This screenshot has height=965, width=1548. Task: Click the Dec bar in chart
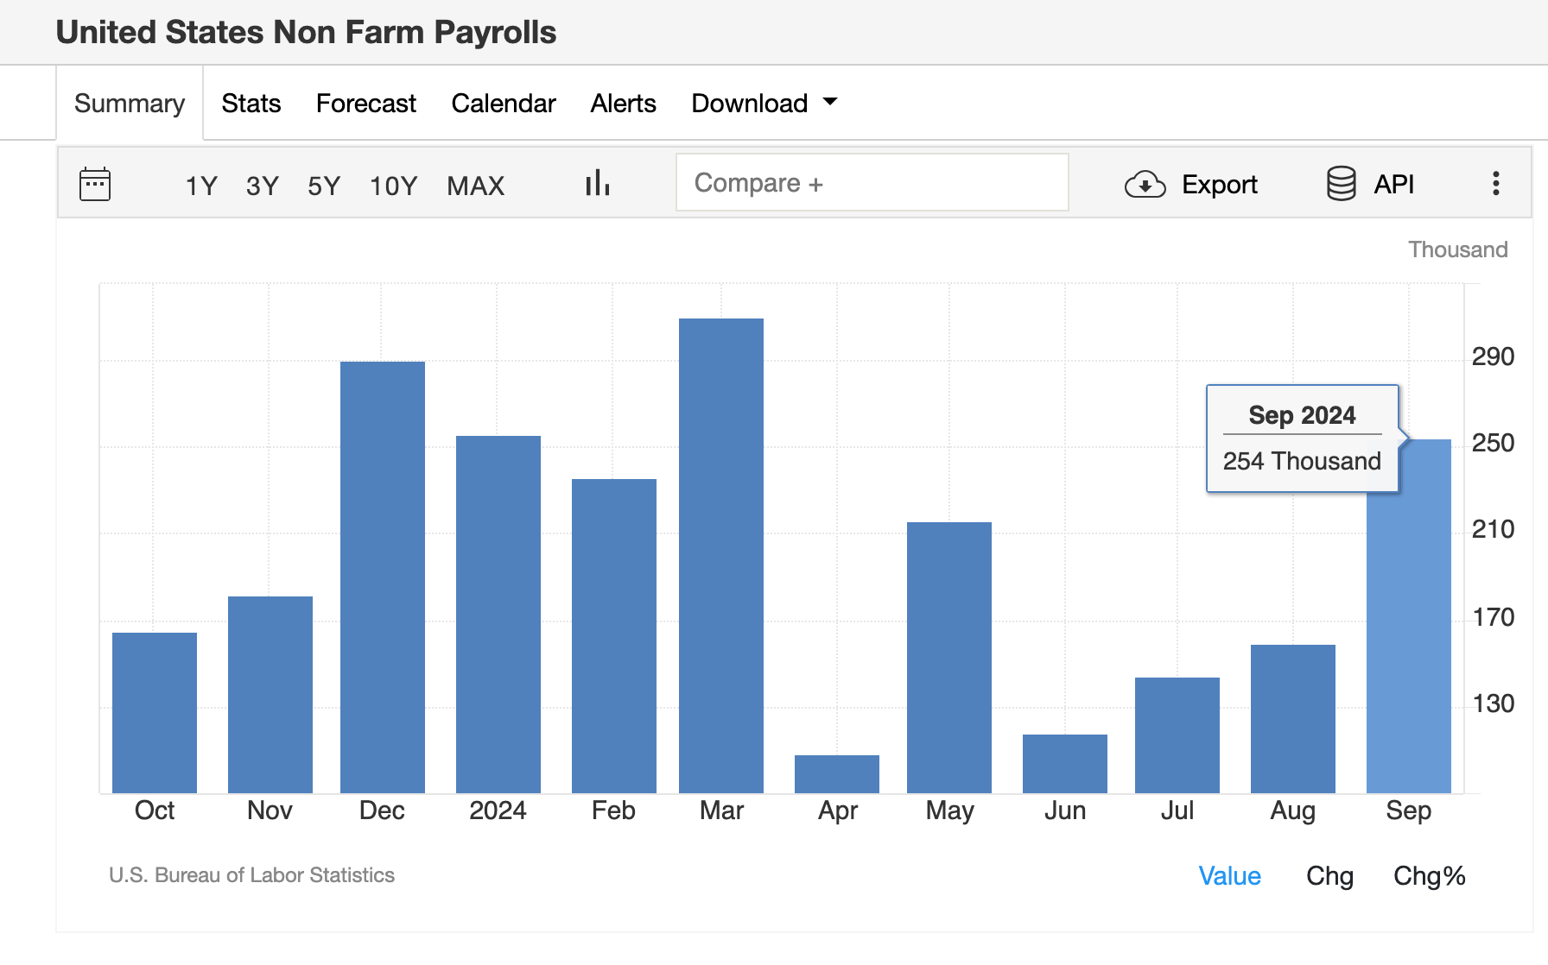pyautogui.click(x=383, y=577)
